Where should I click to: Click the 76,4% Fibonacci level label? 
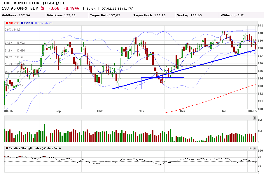click(15, 72)
